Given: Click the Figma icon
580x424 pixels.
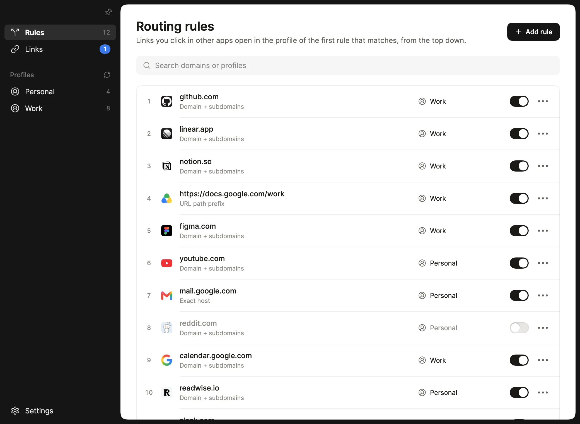Looking at the screenshot, I should point(167,231).
